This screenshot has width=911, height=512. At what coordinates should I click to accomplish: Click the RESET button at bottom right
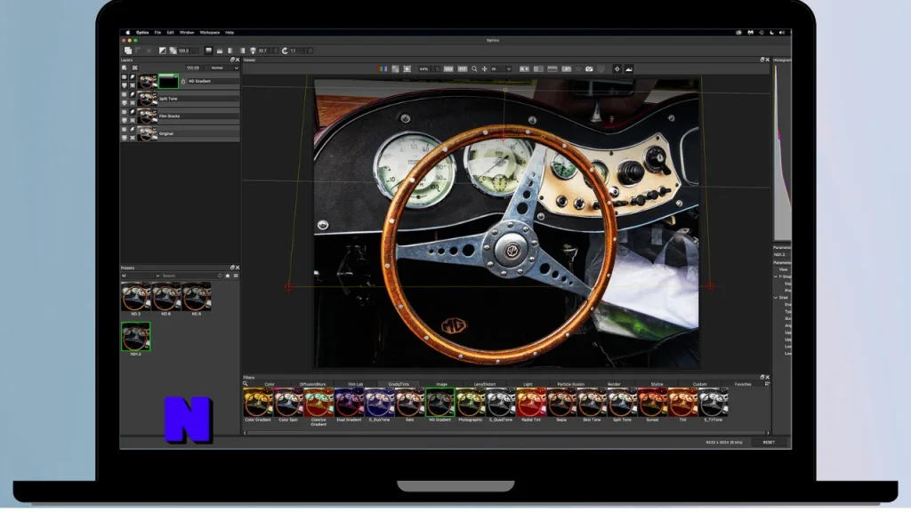tap(769, 443)
